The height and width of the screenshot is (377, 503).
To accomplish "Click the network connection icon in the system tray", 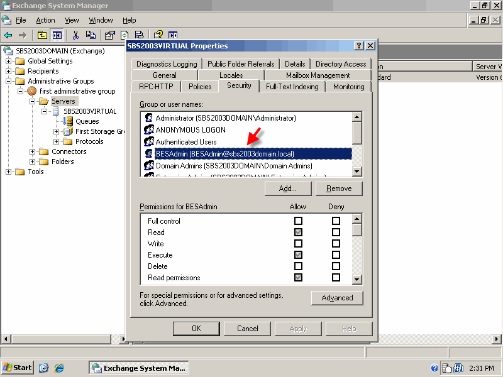I will point(458,368).
